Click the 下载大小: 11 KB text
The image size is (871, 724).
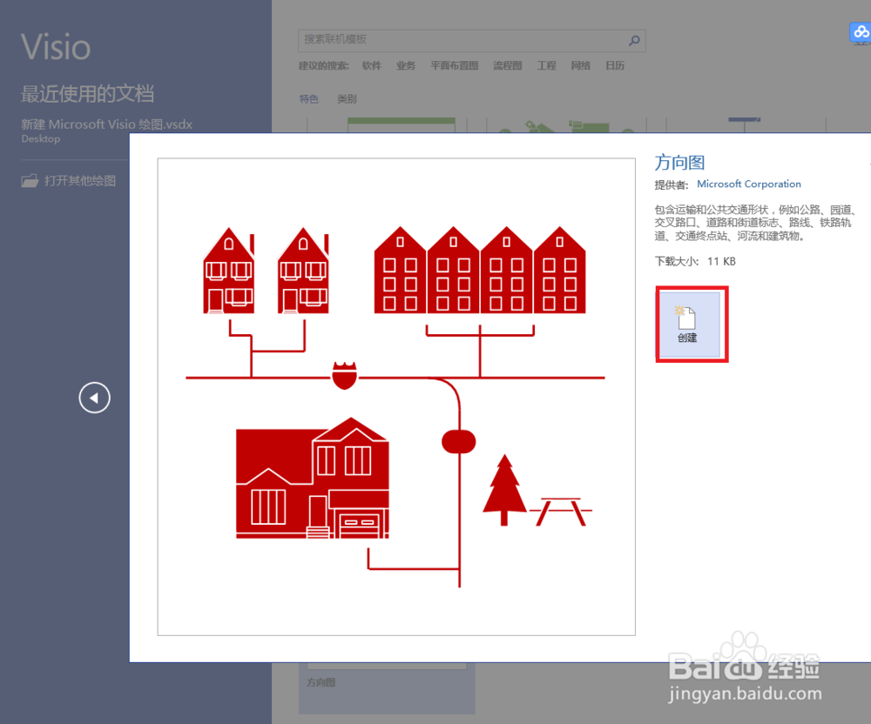pos(695,261)
